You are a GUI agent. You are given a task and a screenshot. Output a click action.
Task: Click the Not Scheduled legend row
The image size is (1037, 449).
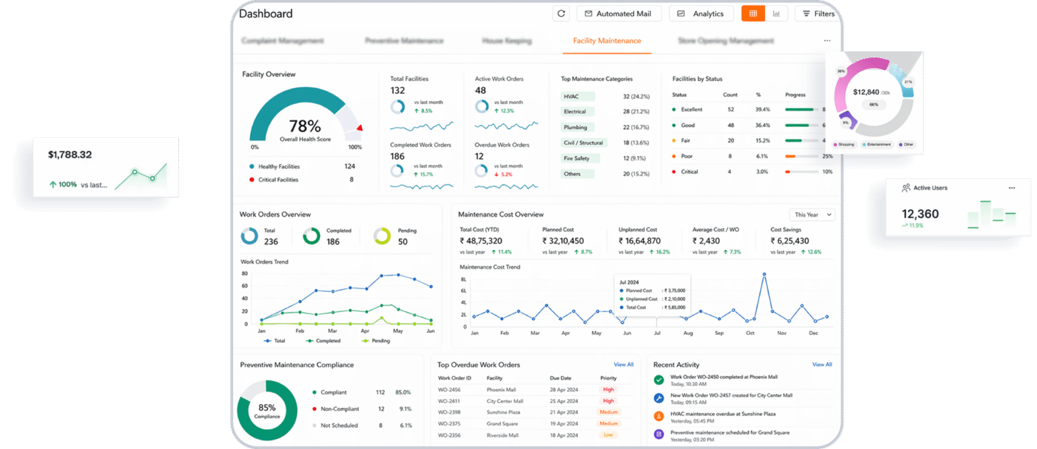coord(362,425)
